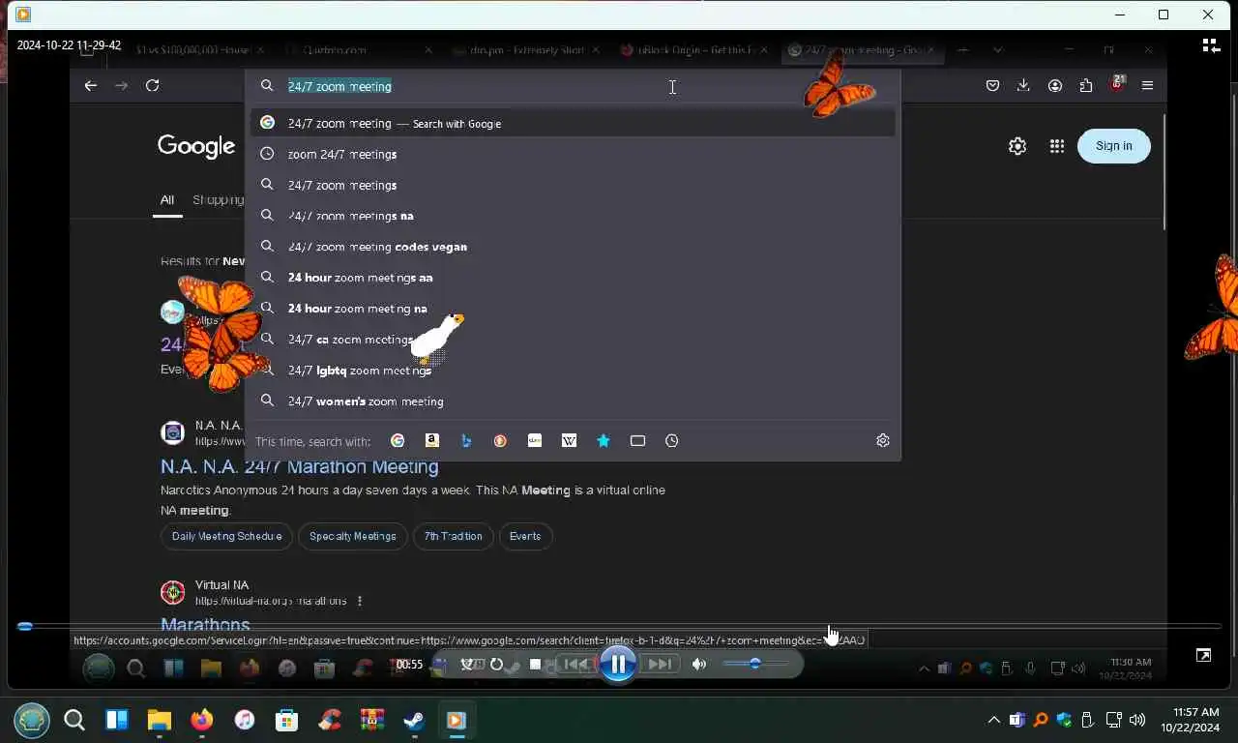Search with Amazon engine icon
The image size is (1238, 743).
(x=432, y=440)
